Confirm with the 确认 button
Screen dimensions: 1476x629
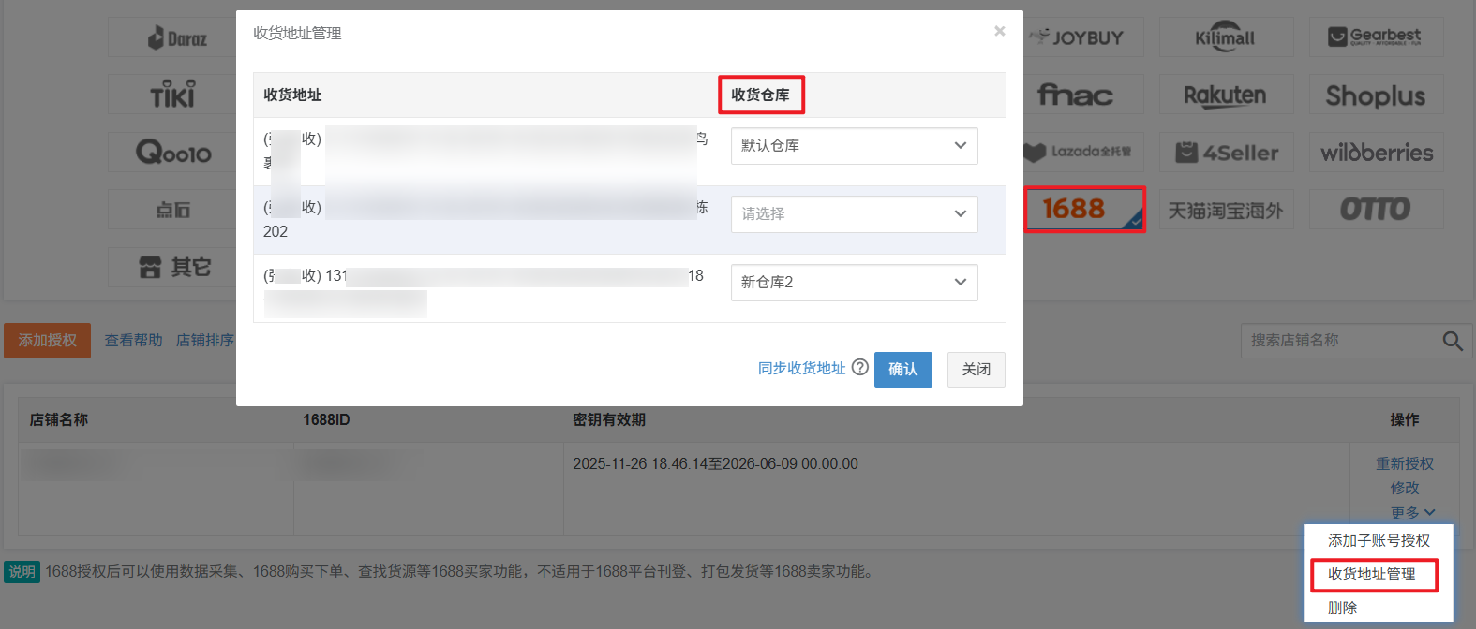click(902, 369)
